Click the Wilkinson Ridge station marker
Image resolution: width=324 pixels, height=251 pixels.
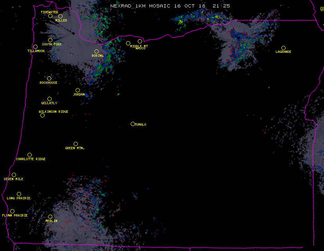(x=42, y=115)
